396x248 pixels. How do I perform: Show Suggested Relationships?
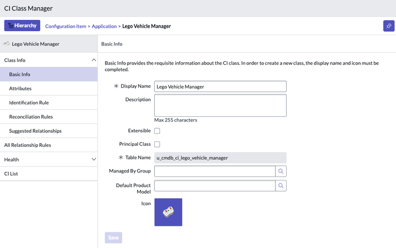point(49,131)
